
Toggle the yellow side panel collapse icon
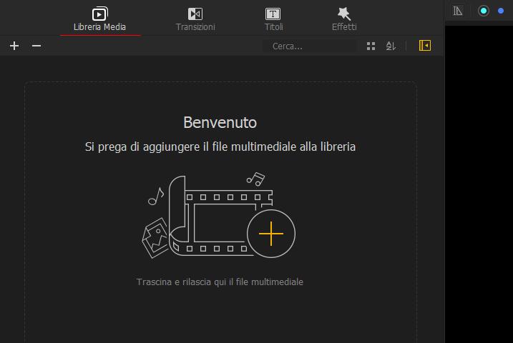click(x=425, y=46)
